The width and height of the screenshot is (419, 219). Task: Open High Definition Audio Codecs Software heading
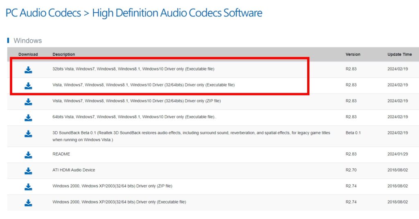coord(177,13)
